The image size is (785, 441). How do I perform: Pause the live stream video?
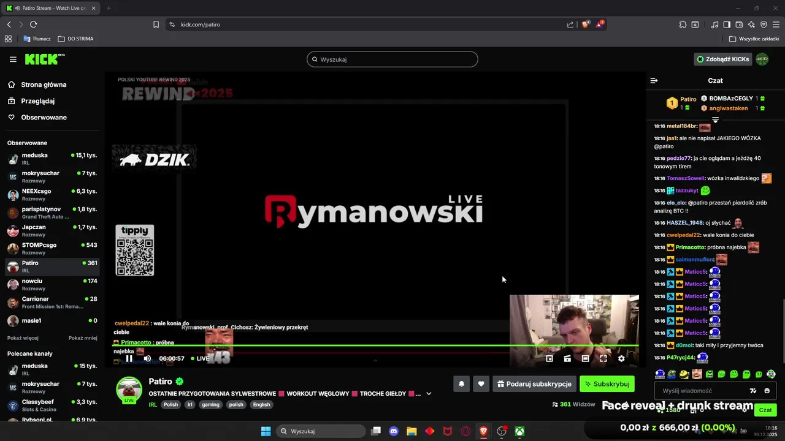point(129,358)
